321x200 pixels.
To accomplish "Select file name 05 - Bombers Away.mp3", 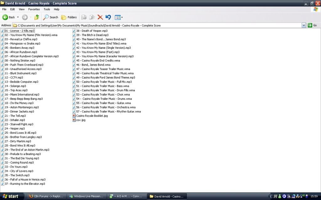I will point(20,48).
